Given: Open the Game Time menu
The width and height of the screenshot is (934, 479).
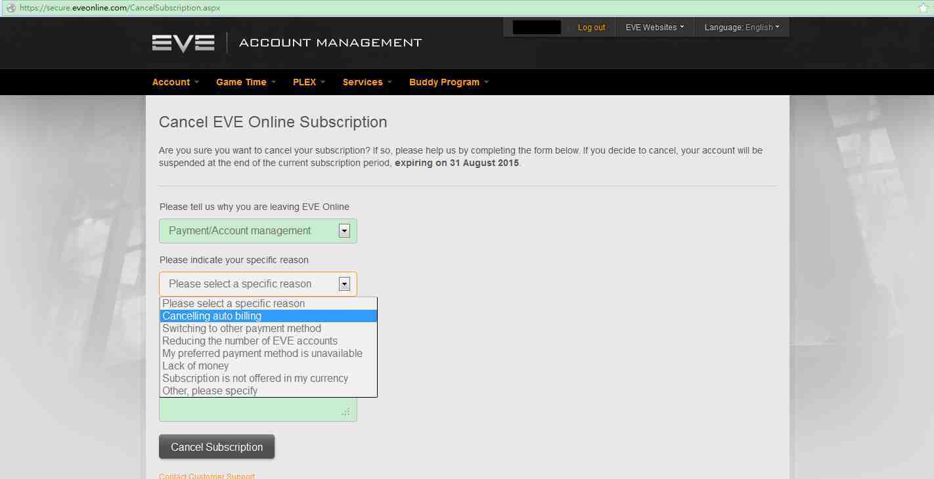Looking at the screenshot, I should point(245,82).
